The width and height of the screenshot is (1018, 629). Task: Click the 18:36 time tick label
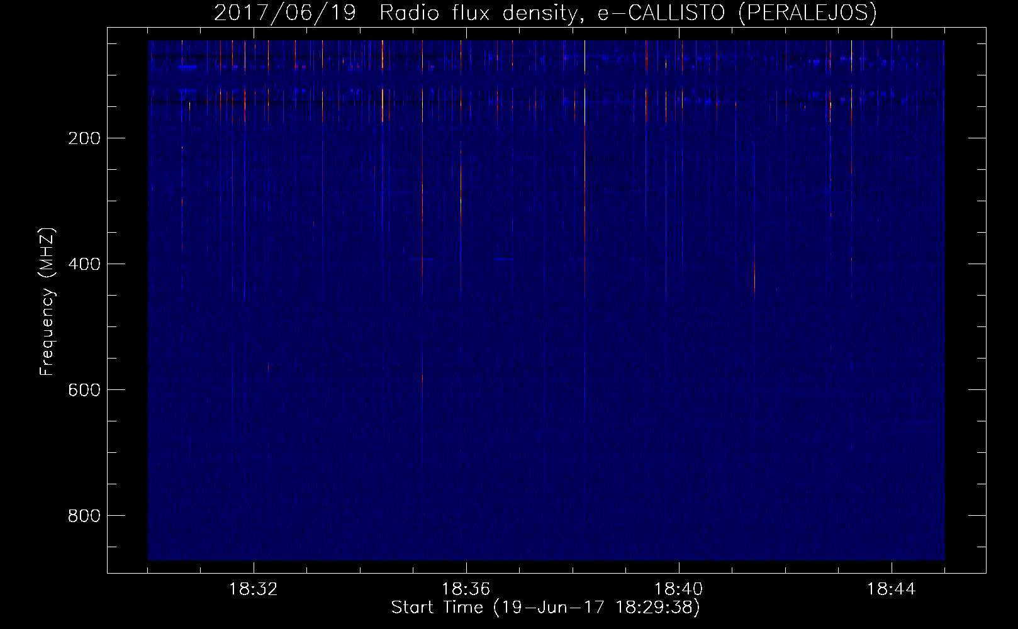466,589
